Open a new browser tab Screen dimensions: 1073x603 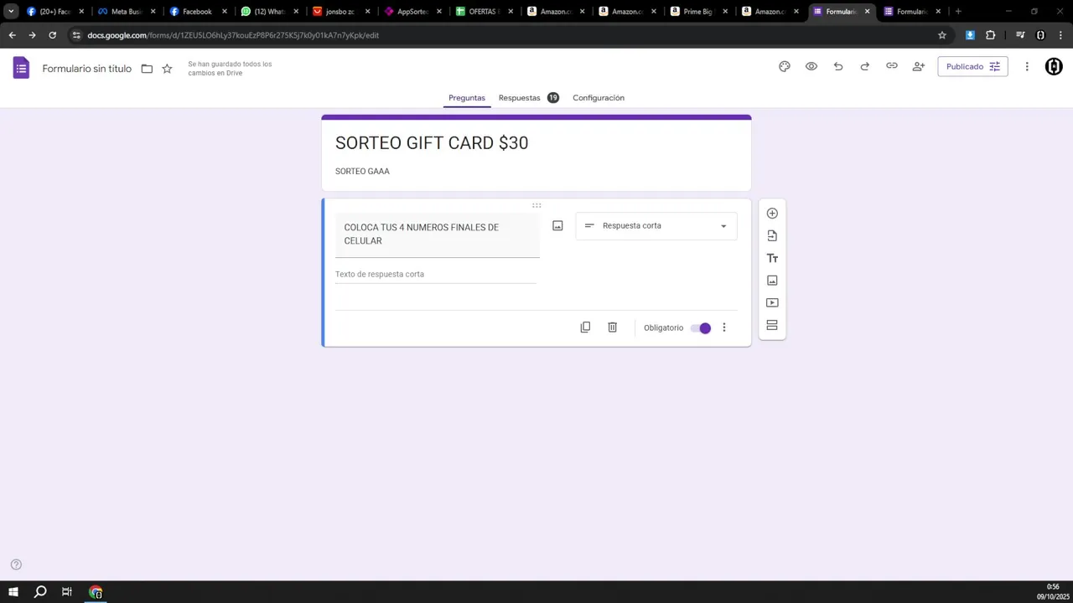pyautogui.click(x=958, y=12)
